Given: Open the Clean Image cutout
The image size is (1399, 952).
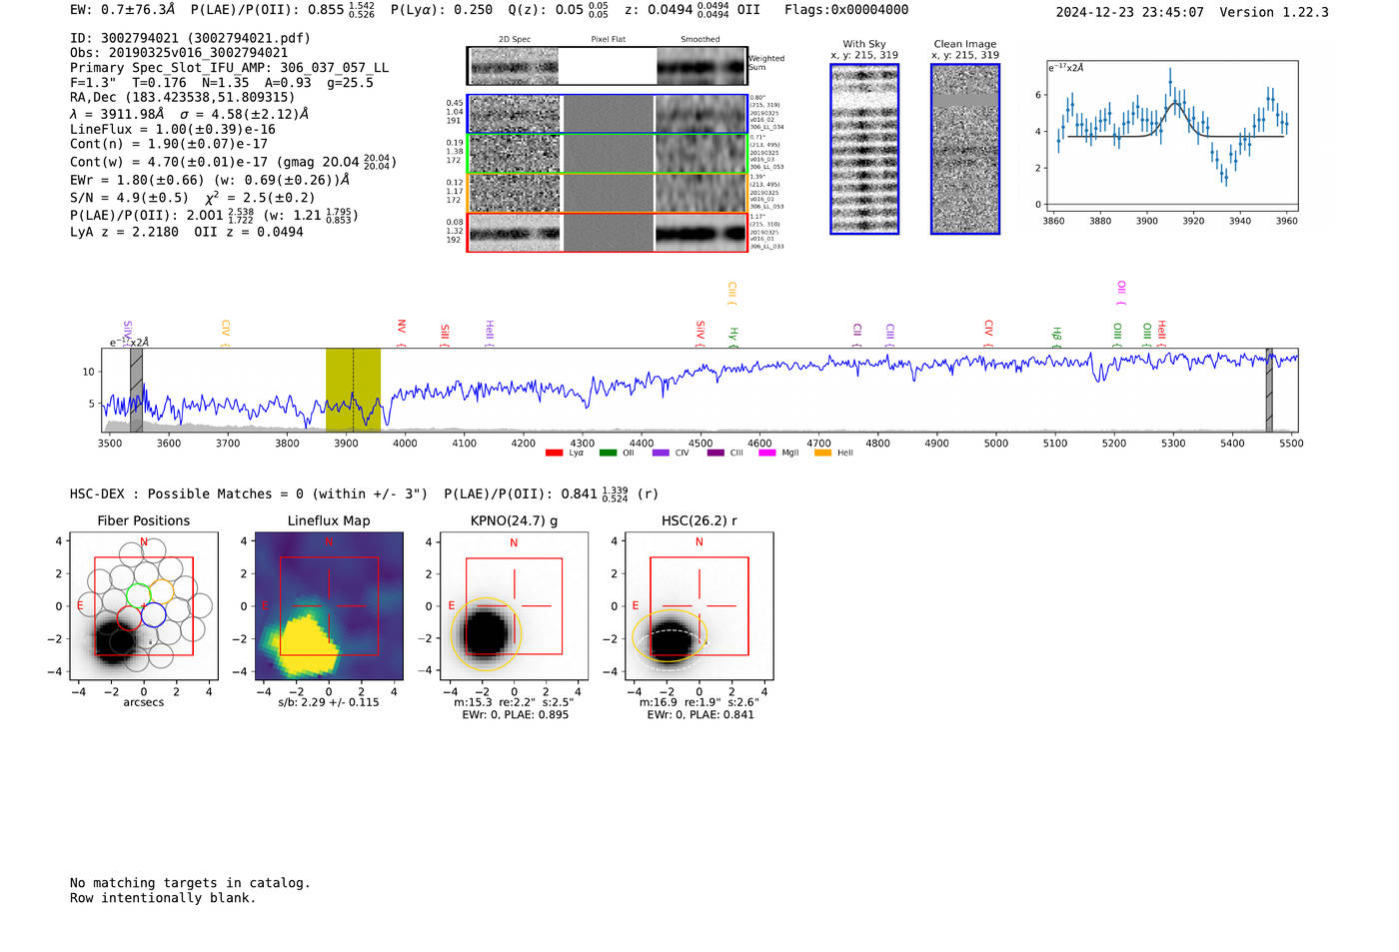Looking at the screenshot, I should click(965, 149).
